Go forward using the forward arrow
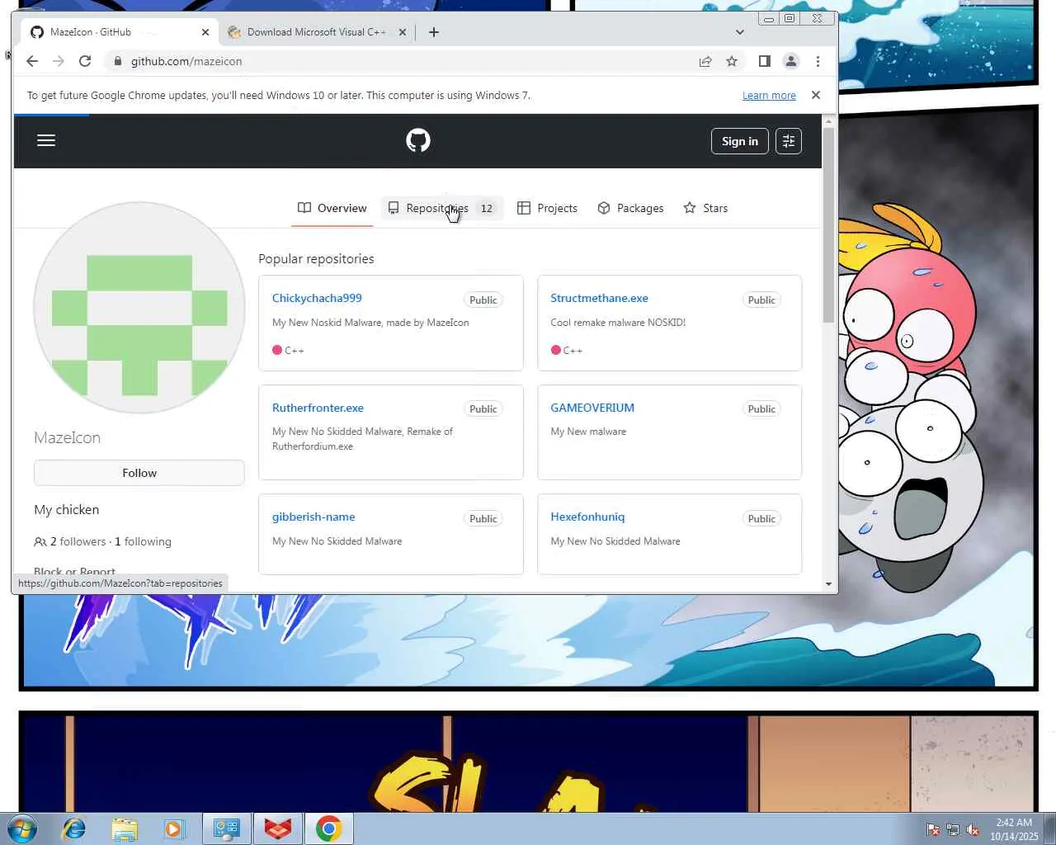This screenshot has width=1056, height=845. coord(59,61)
